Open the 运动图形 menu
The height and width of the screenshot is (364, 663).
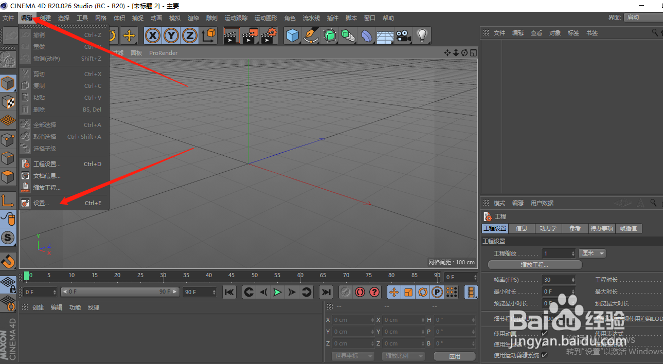pos(265,18)
